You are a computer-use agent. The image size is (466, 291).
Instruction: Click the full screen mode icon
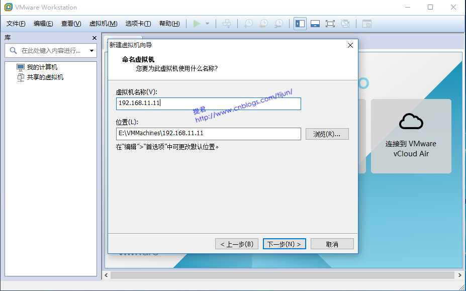point(330,24)
